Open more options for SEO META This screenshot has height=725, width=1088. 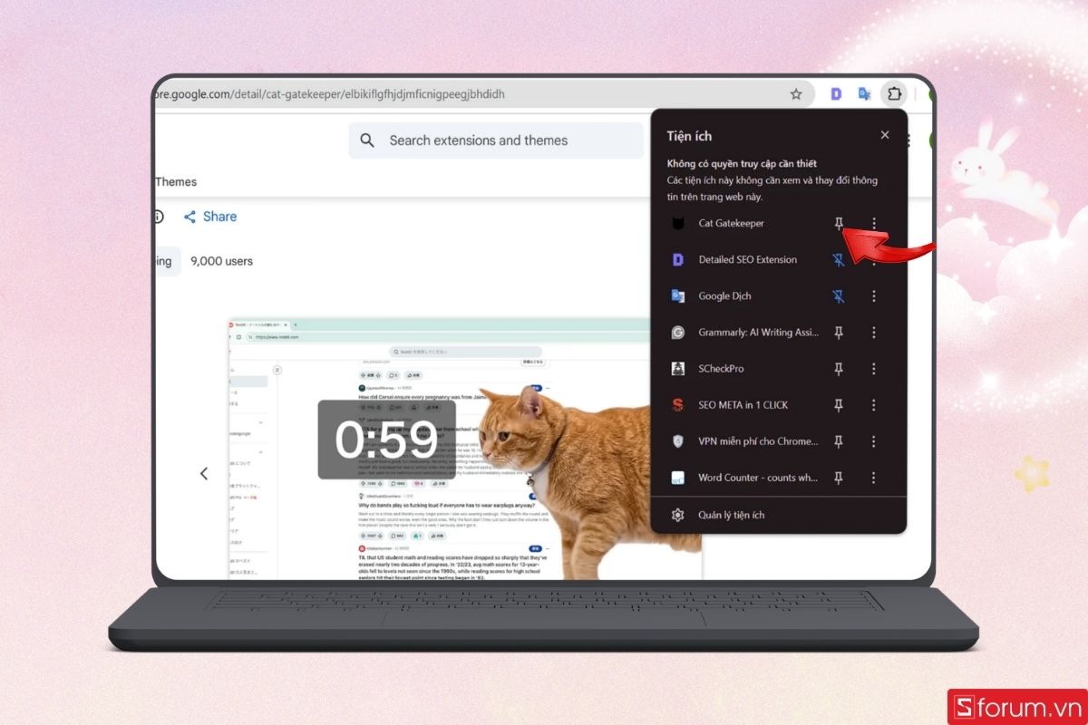874,405
